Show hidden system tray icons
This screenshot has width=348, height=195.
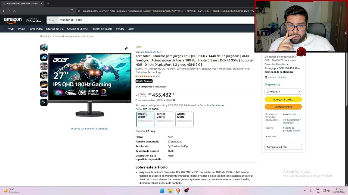tap(305, 191)
